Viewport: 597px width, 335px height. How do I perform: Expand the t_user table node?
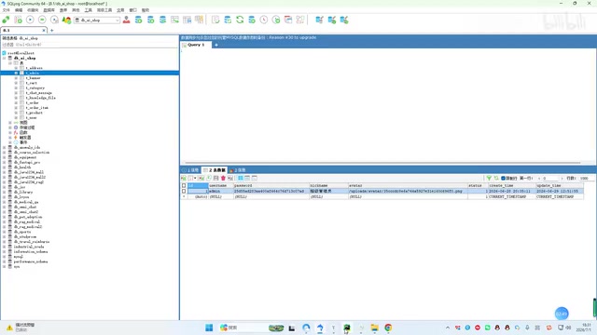pos(16,118)
